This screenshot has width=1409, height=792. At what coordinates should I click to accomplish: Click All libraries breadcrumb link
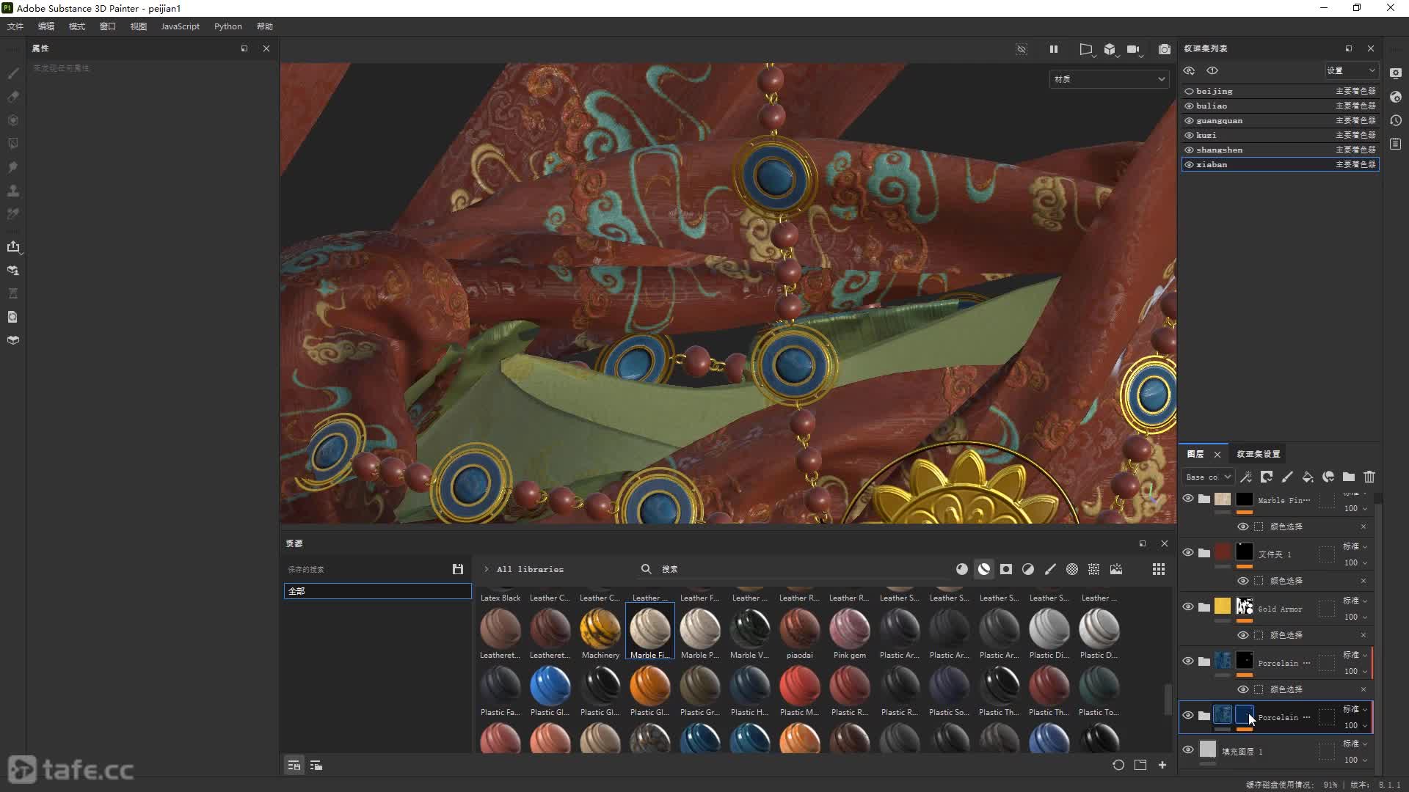(530, 570)
